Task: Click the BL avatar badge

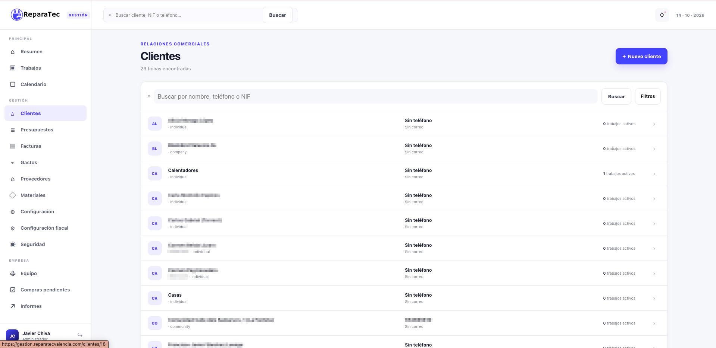Action: 154,149
